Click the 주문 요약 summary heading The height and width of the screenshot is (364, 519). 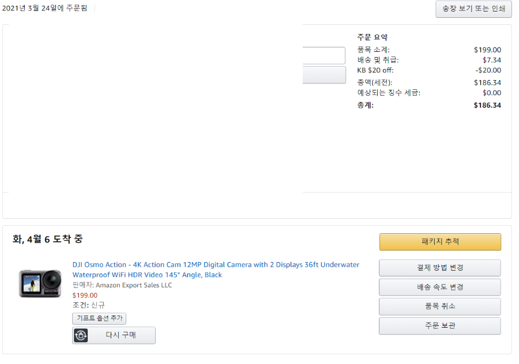tap(373, 37)
